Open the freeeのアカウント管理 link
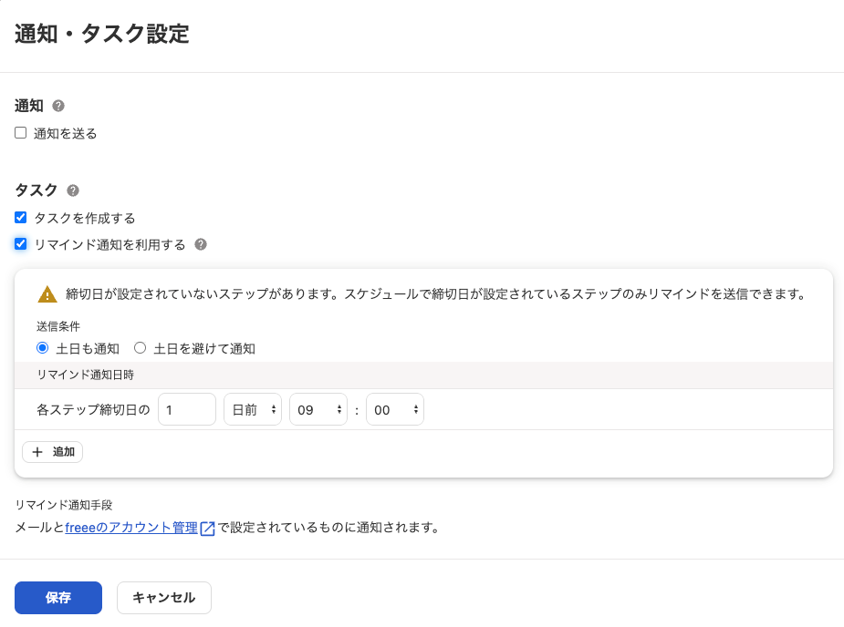 (132, 528)
